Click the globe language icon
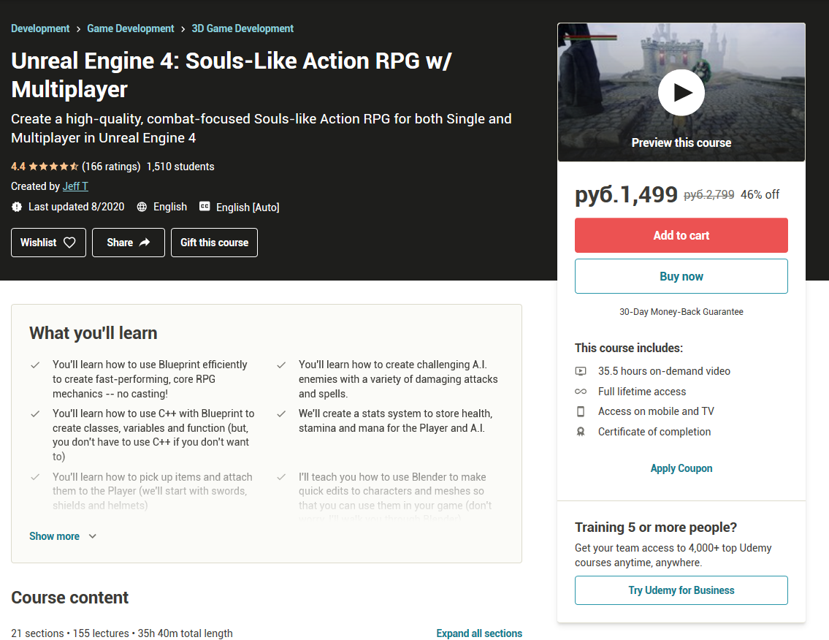The width and height of the screenshot is (829, 640). [142, 207]
